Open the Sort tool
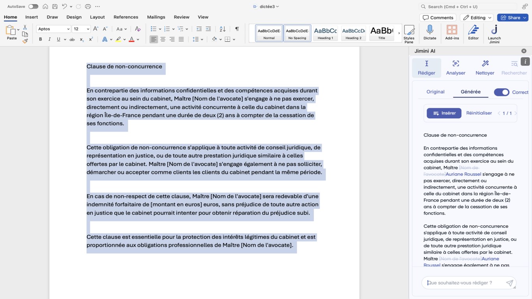The width and height of the screenshot is (532, 299). coord(222,29)
